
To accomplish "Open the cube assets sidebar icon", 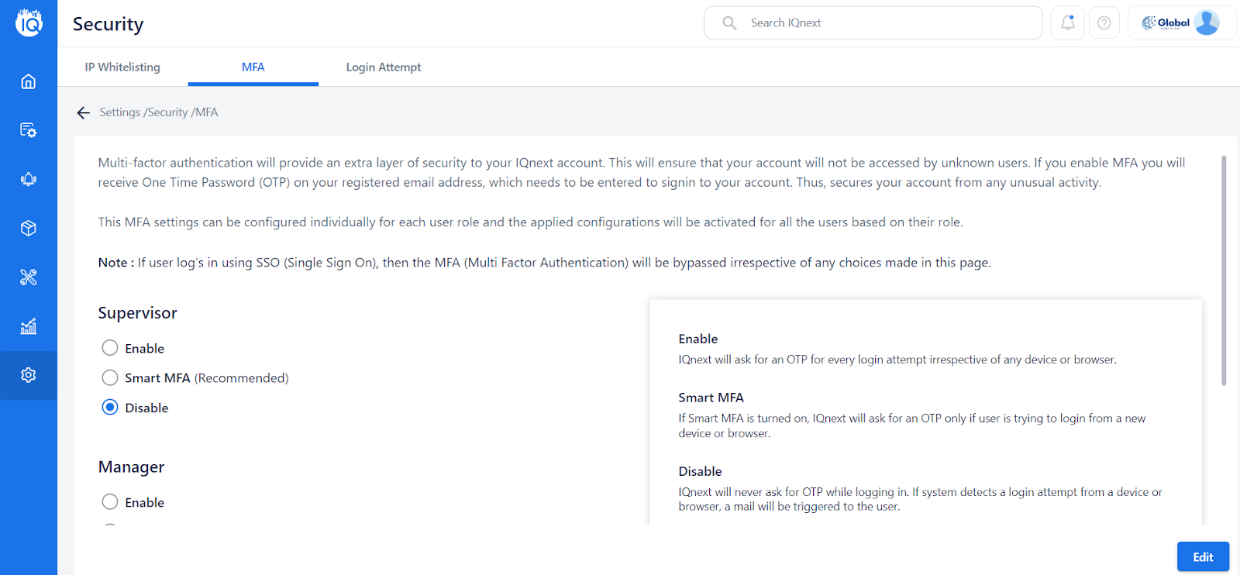I will (29, 229).
